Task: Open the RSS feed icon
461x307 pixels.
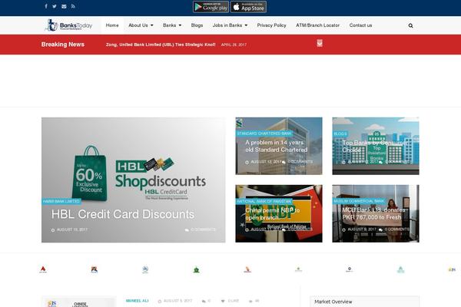Action: point(73,6)
